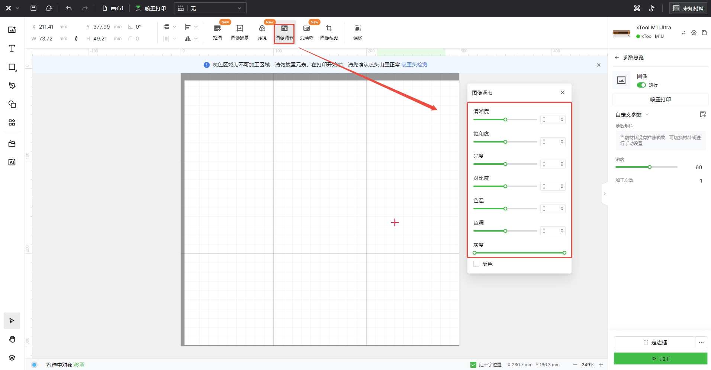Click the 抠图 cutout tool

click(x=218, y=32)
